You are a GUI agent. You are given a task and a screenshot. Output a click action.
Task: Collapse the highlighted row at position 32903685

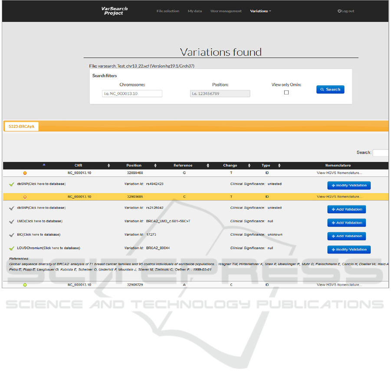tap(25, 197)
